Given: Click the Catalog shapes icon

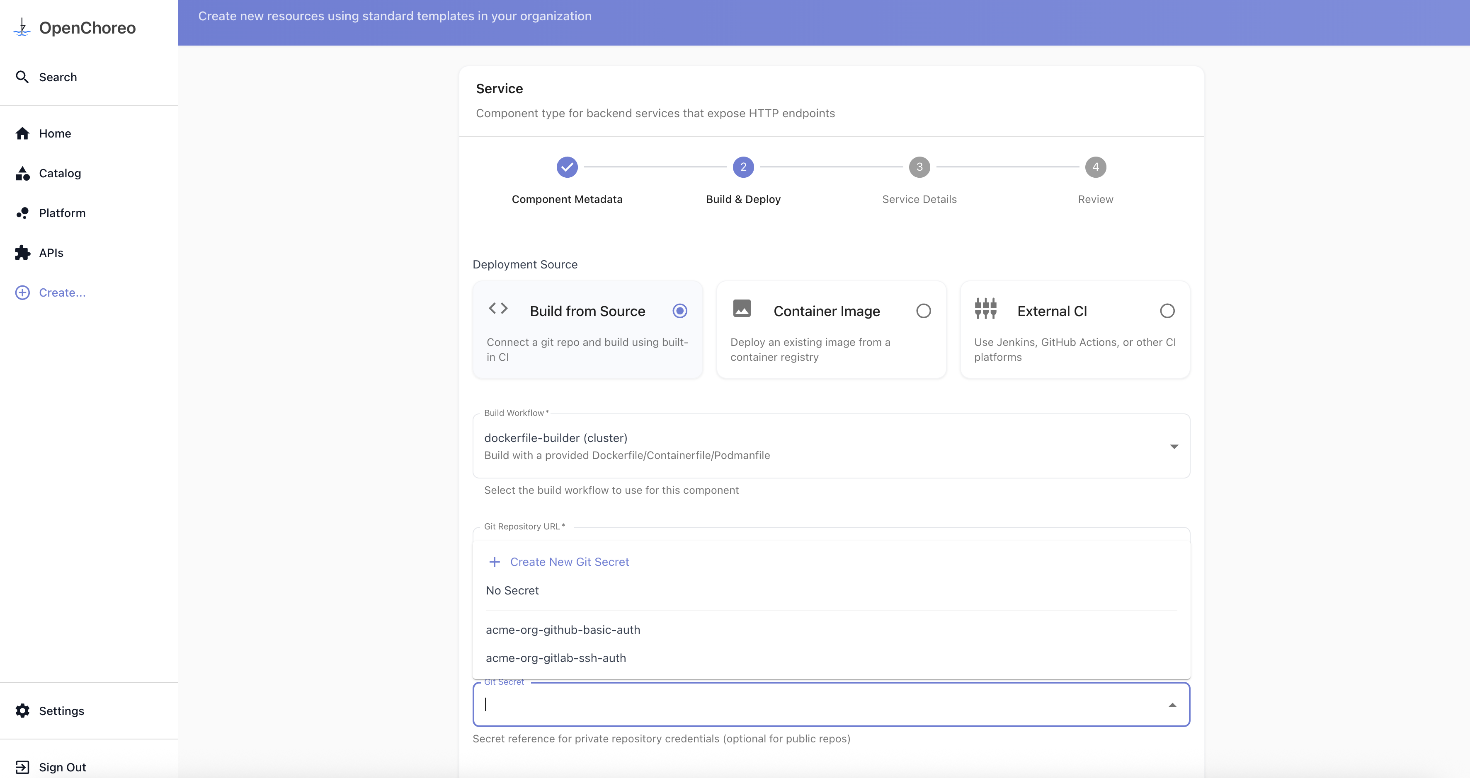Looking at the screenshot, I should pyautogui.click(x=22, y=174).
